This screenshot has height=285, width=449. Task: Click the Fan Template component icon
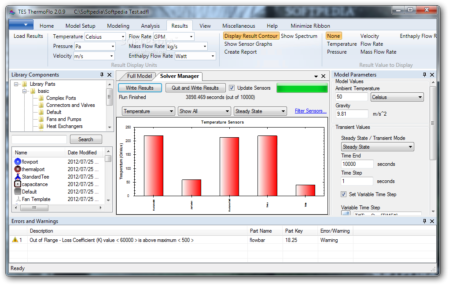pos(18,199)
